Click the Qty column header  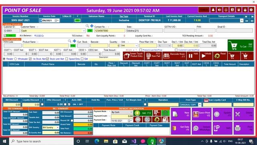(98, 64)
